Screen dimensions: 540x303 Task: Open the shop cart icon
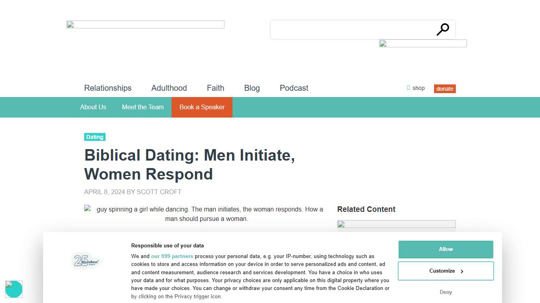click(408, 88)
